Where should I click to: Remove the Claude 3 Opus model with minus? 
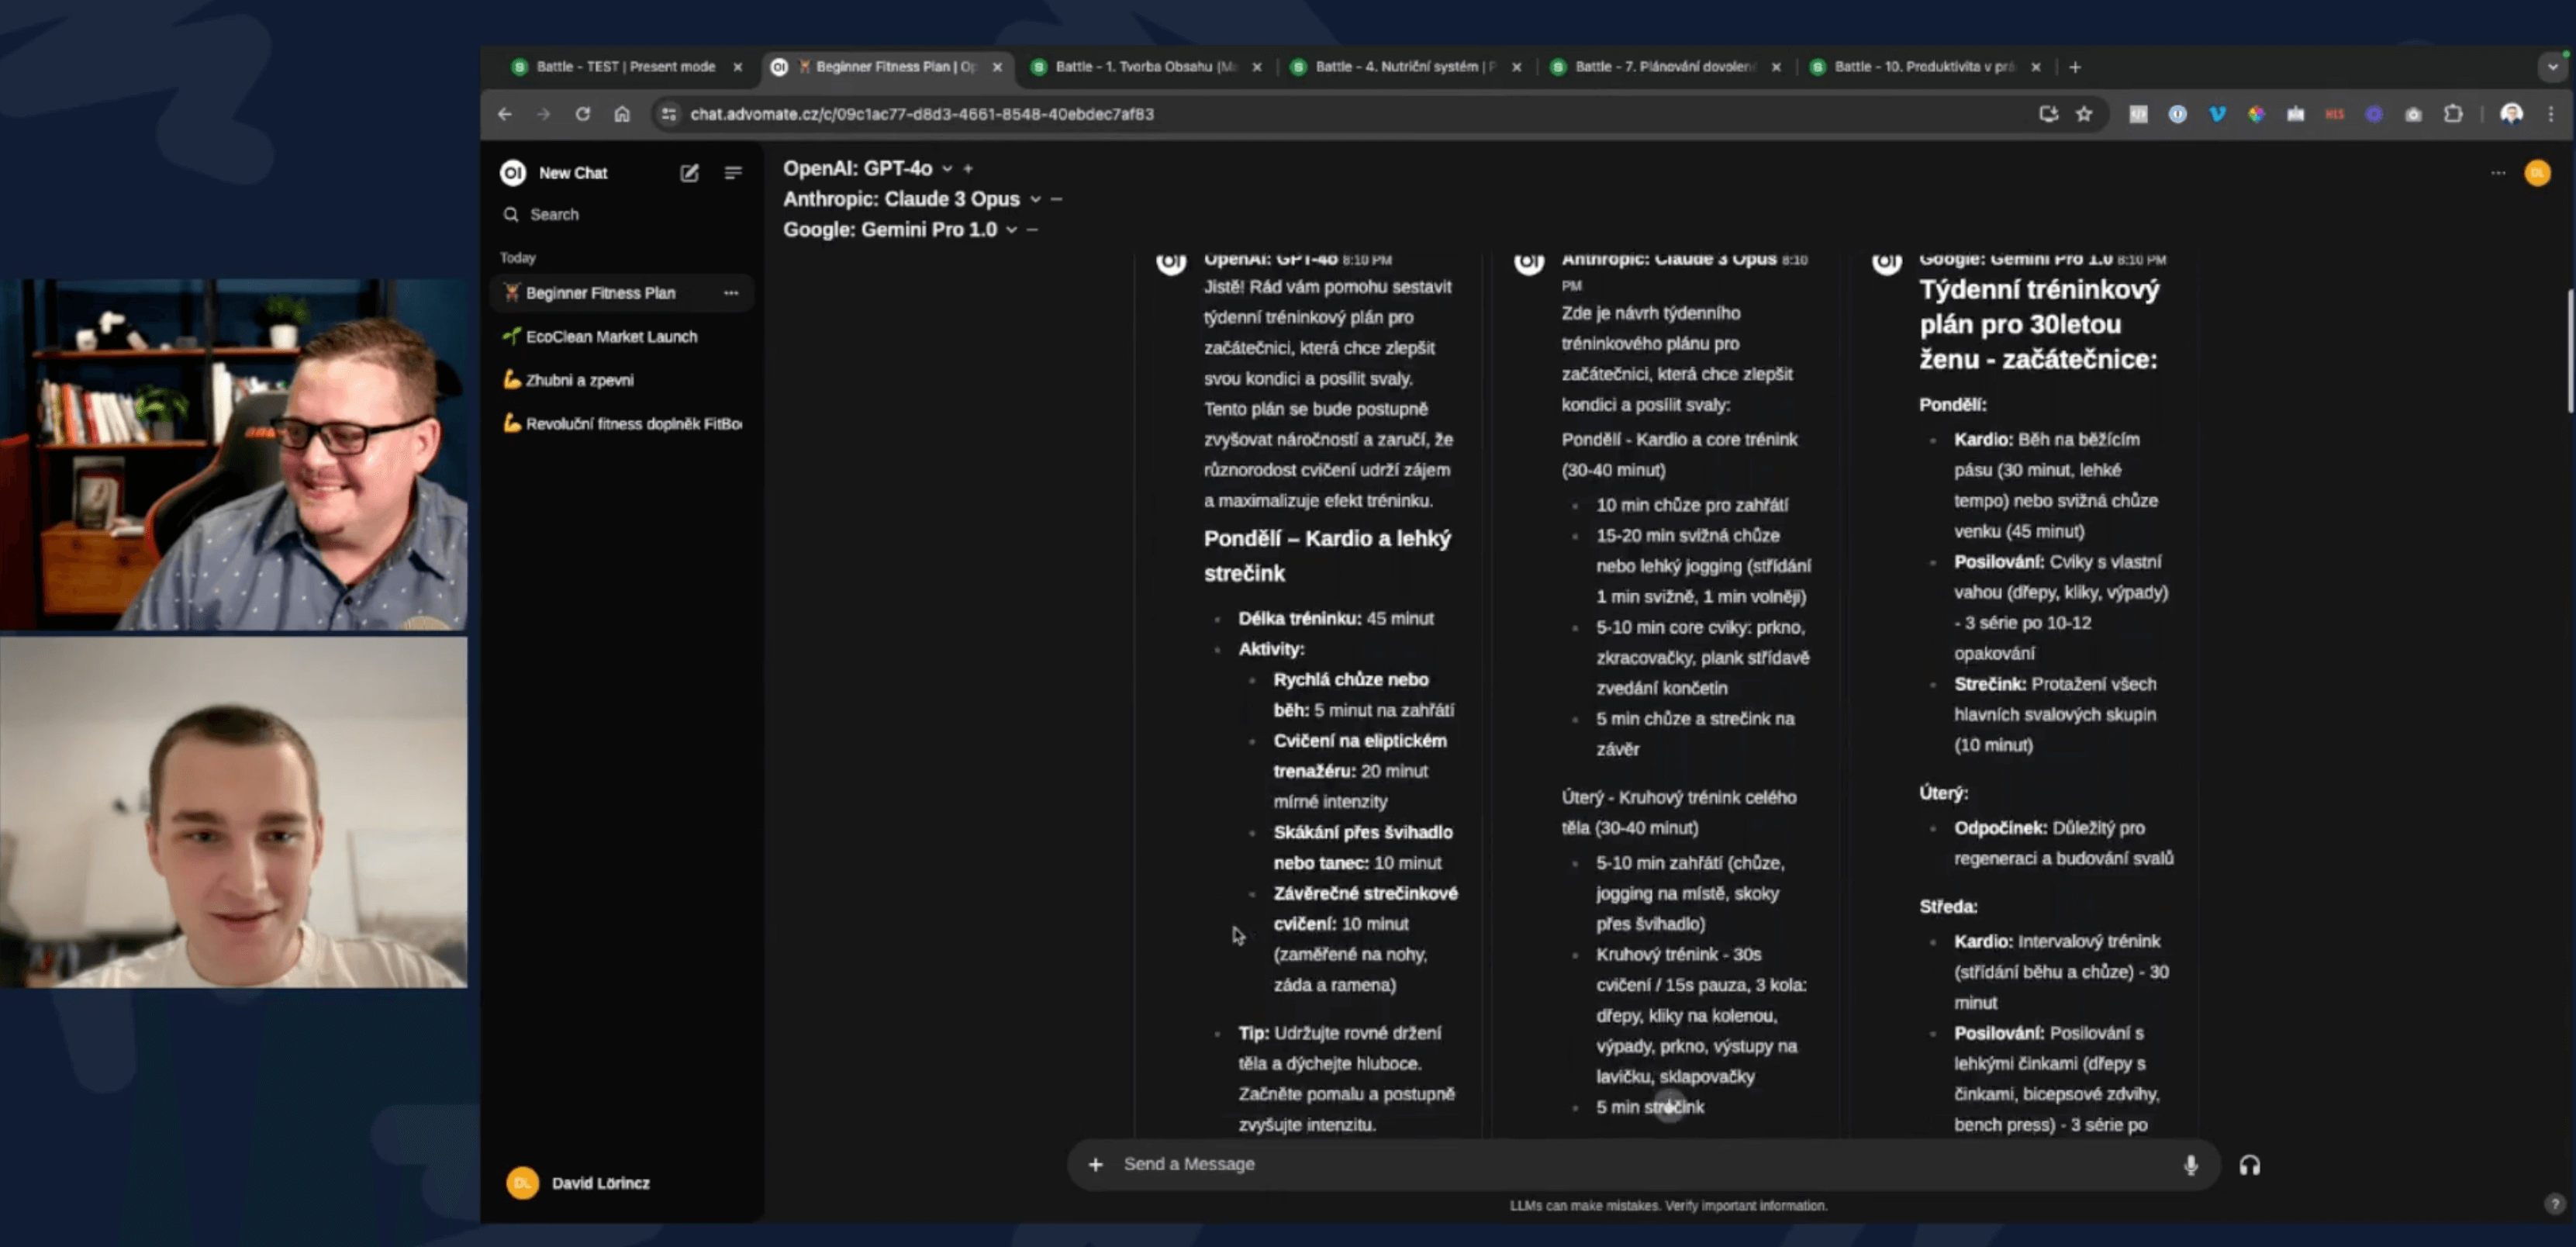pos(1056,199)
